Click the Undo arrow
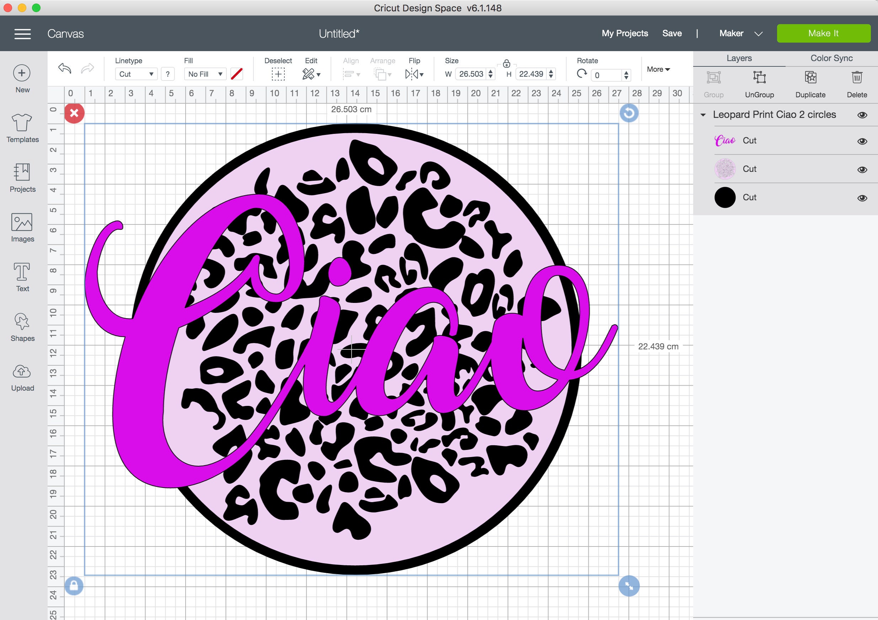Image resolution: width=878 pixels, height=620 pixels. click(x=65, y=69)
